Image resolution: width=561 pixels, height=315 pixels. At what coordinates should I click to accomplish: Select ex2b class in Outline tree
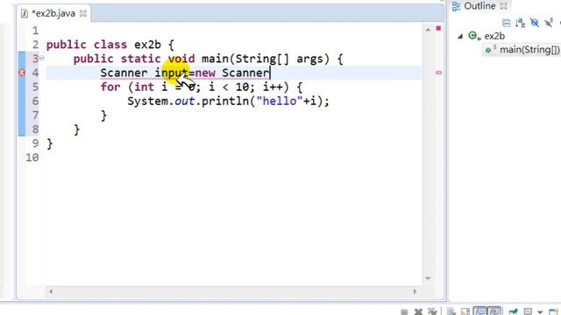[x=494, y=36]
